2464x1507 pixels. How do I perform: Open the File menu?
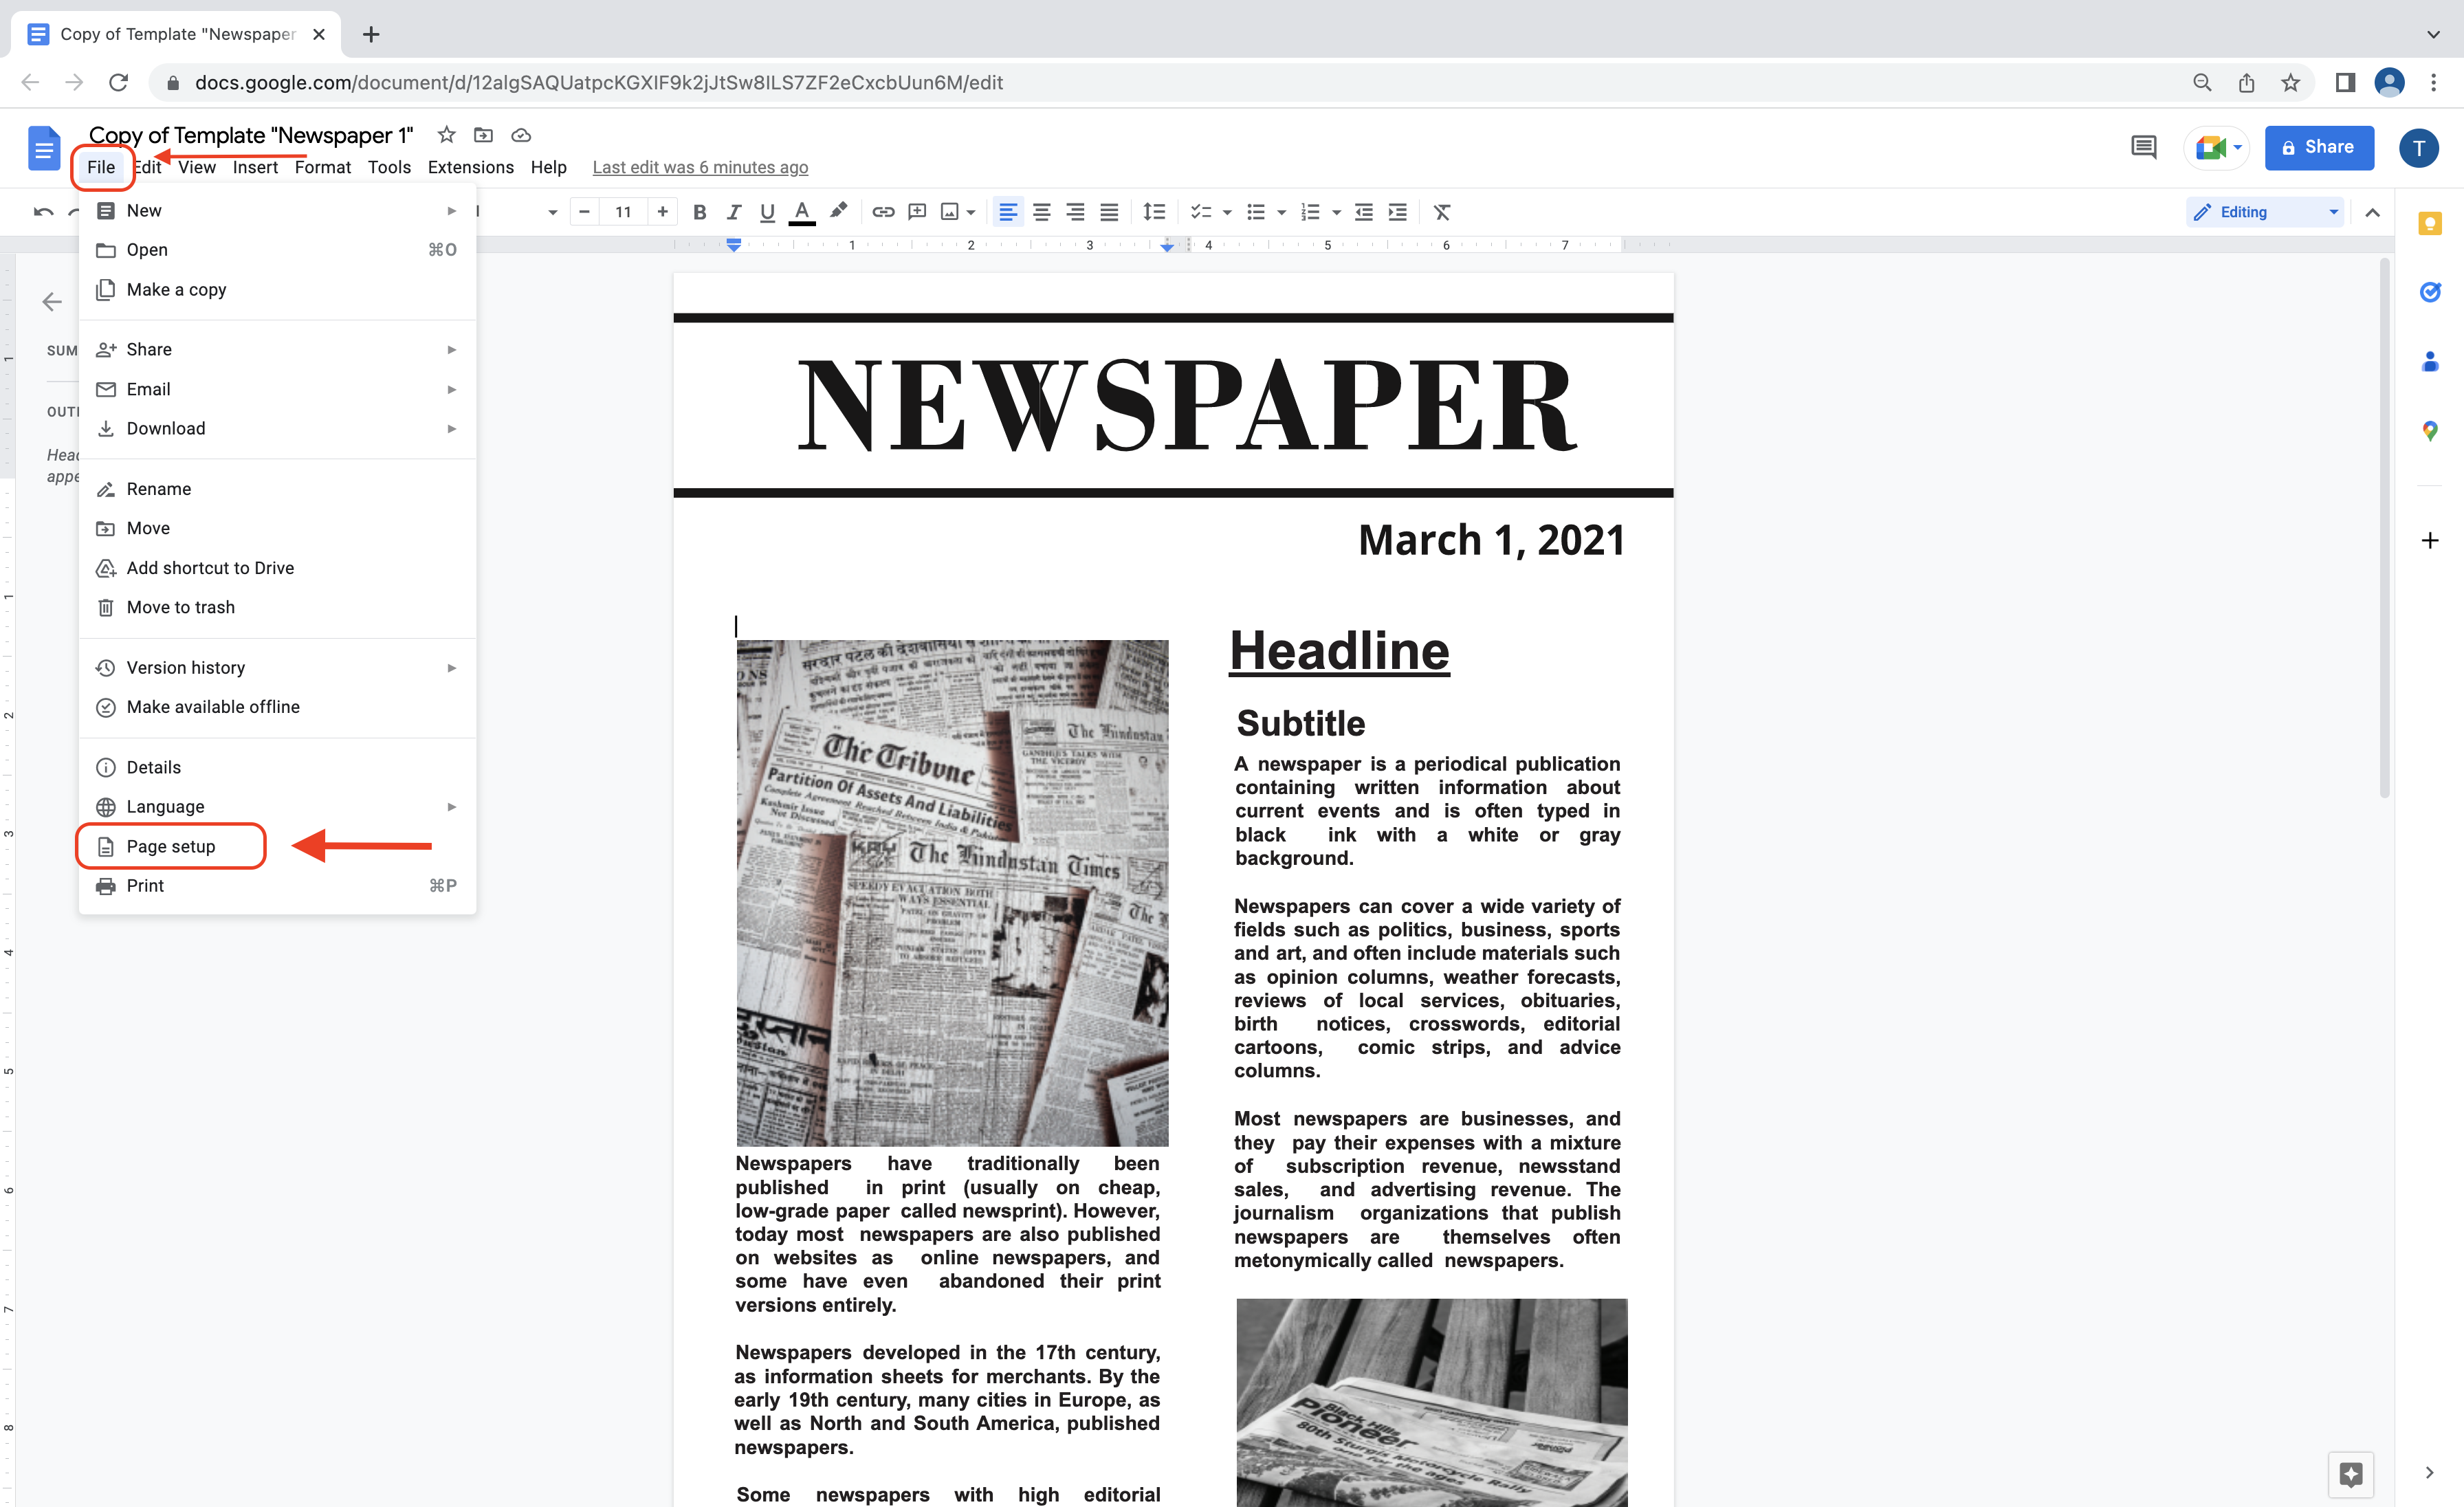coord(100,166)
